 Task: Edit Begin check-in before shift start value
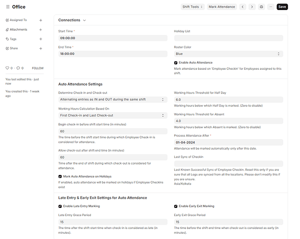[113, 131]
